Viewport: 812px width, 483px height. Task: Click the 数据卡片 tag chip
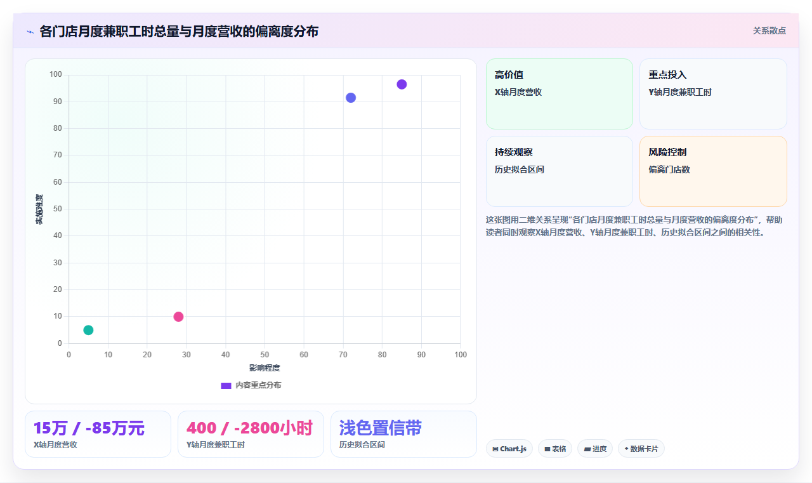point(641,449)
